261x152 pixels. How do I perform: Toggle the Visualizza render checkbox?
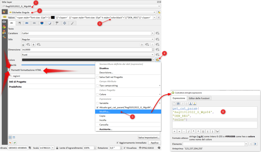point(124,148)
